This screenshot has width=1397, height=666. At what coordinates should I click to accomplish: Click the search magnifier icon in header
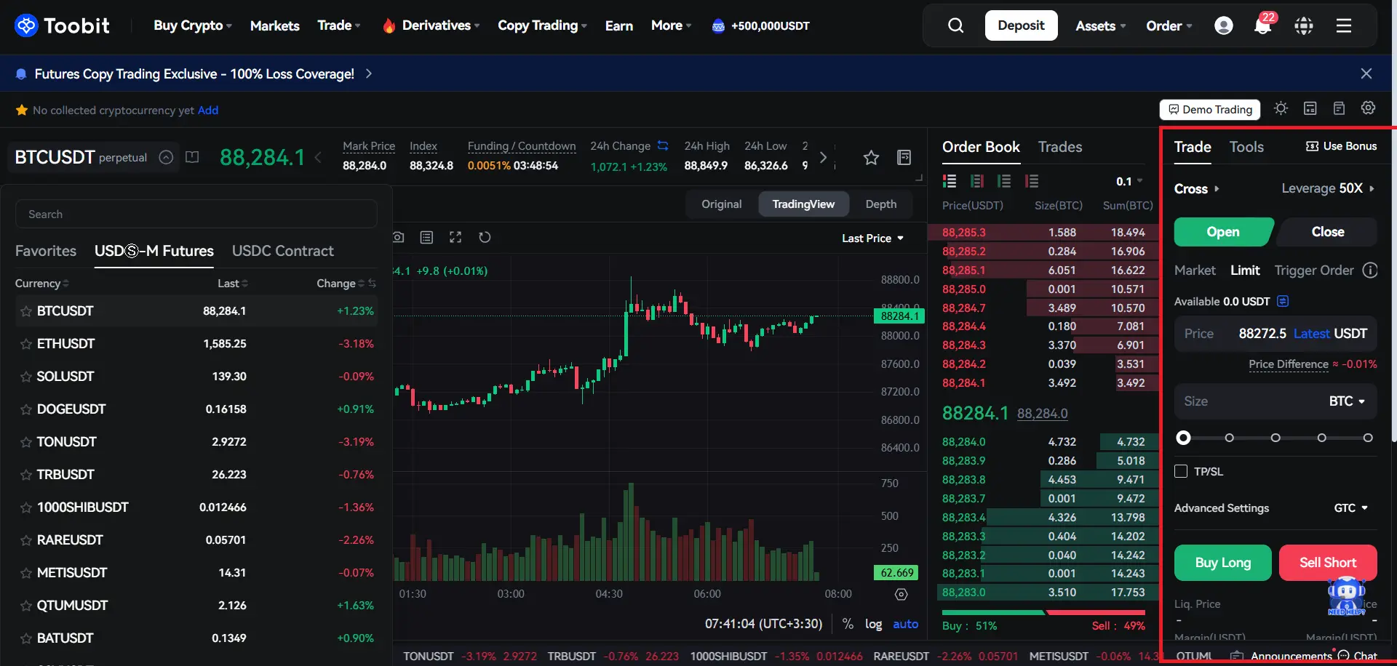click(x=955, y=25)
